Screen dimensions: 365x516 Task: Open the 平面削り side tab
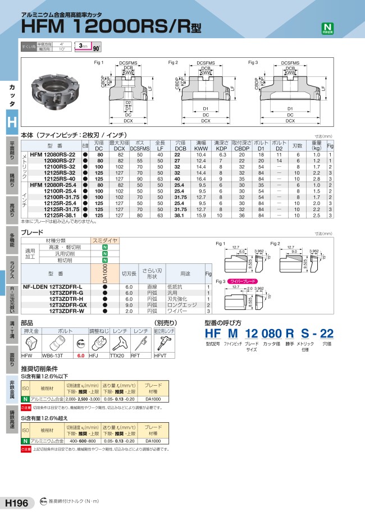tap(11, 152)
